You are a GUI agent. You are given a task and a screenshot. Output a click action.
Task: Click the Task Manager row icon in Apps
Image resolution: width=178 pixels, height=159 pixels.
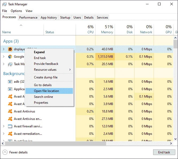(x=10, y=64)
